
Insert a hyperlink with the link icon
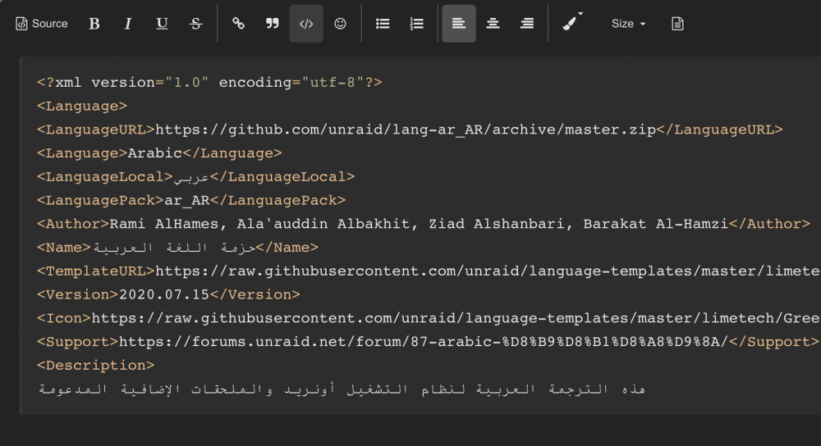(238, 24)
